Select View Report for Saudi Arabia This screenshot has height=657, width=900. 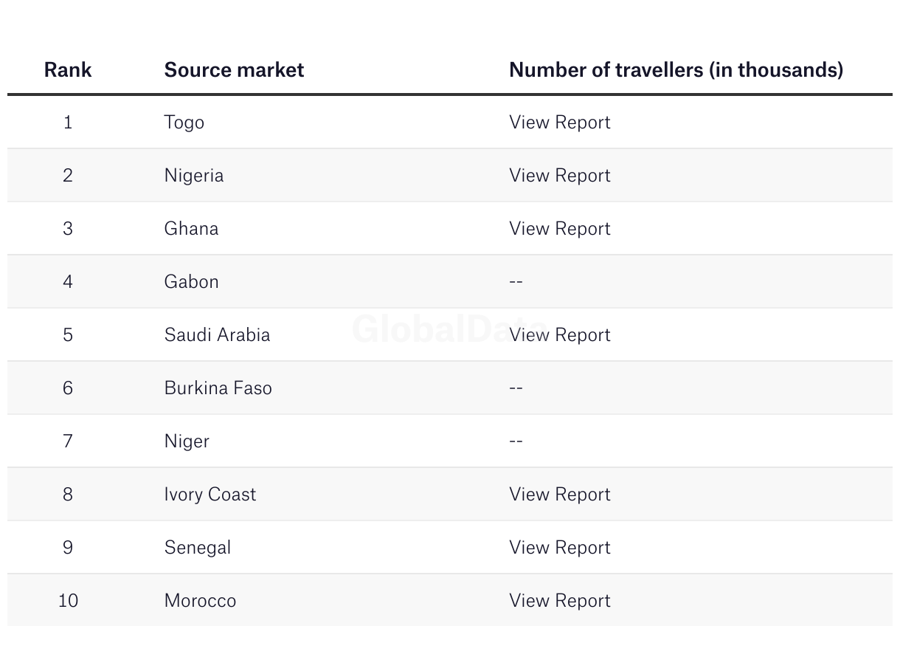pos(559,335)
